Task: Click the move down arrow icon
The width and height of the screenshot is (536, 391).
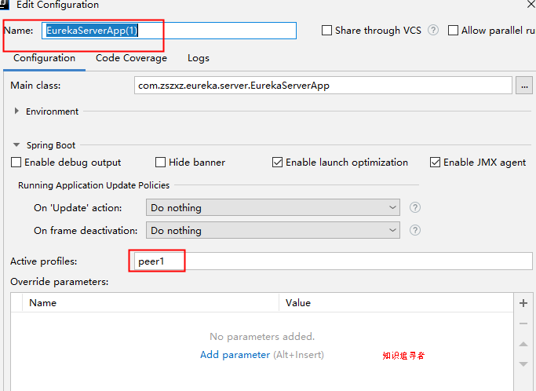Action: (523, 364)
